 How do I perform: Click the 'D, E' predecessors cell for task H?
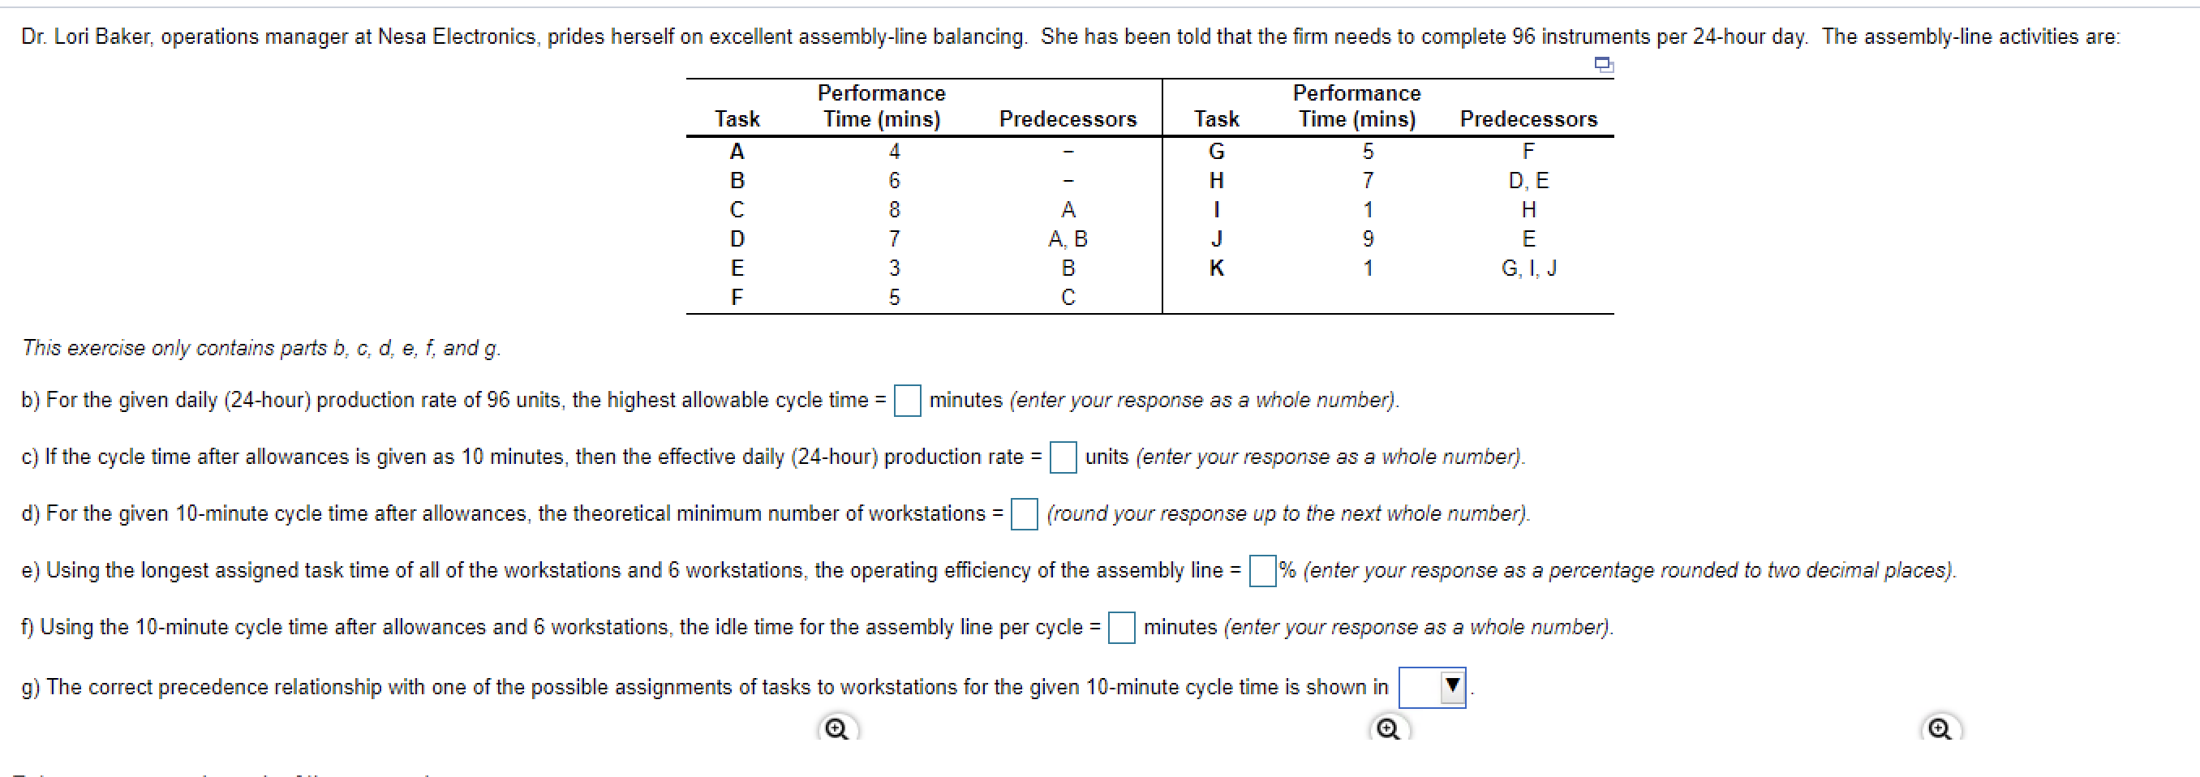(x=1528, y=180)
